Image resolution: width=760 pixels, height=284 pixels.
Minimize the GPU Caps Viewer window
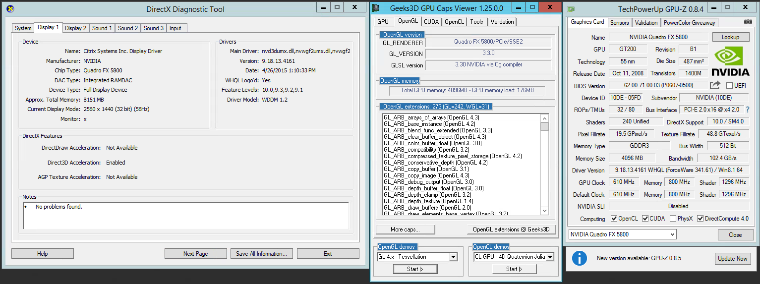point(519,7)
